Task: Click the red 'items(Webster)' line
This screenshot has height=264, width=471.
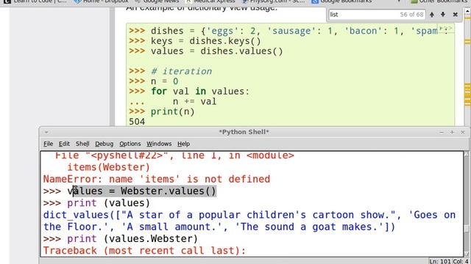Action: [x=108, y=167]
